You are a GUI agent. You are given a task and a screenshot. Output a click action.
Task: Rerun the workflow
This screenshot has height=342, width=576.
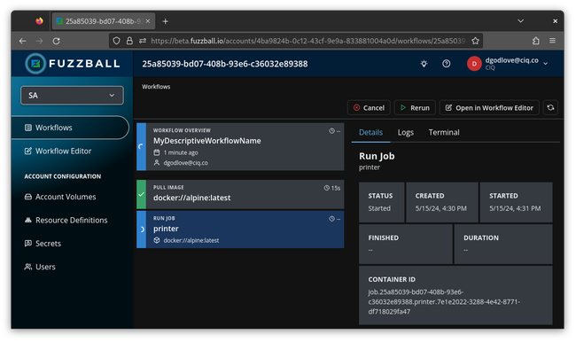415,107
